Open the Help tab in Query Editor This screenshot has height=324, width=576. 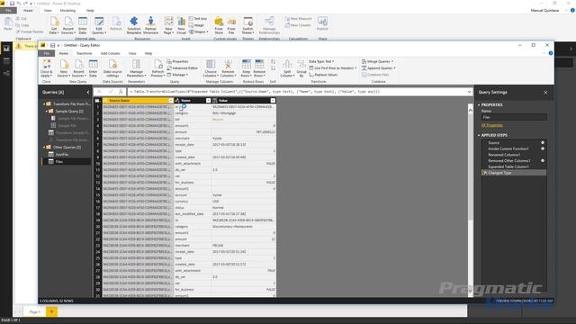(148, 54)
